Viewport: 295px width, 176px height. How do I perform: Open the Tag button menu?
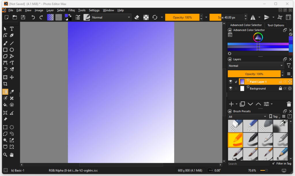[x=275, y=117]
